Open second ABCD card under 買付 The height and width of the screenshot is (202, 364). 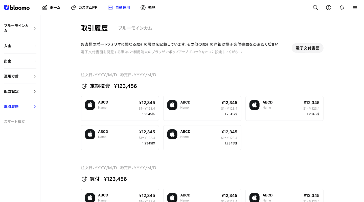click(x=202, y=195)
